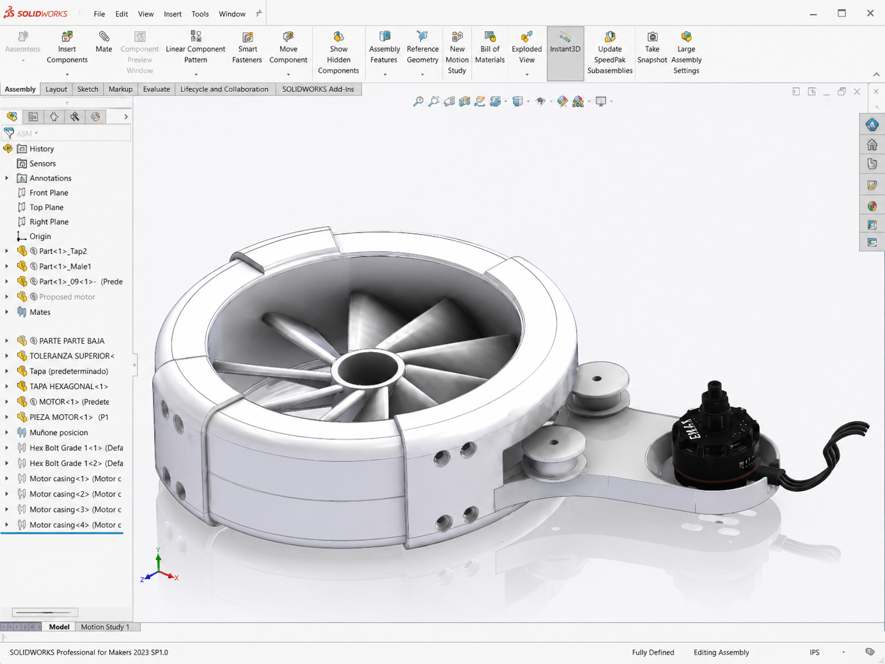Open the Tools menu
This screenshot has width=885, height=664.
200,13
